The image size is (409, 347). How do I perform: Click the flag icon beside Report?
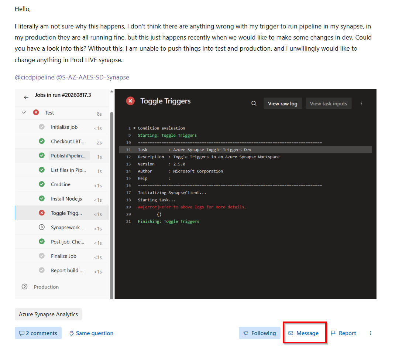[x=333, y=333]
